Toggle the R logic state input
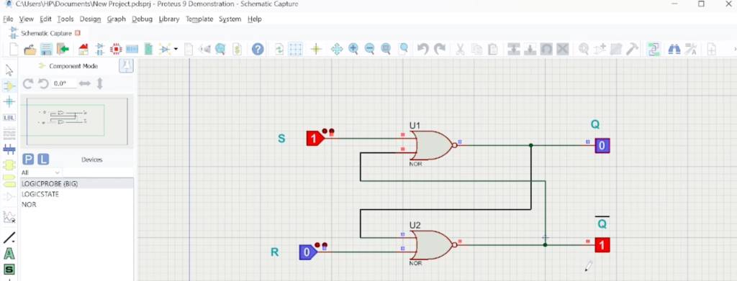The image size is (737, 281). (308, 252)
